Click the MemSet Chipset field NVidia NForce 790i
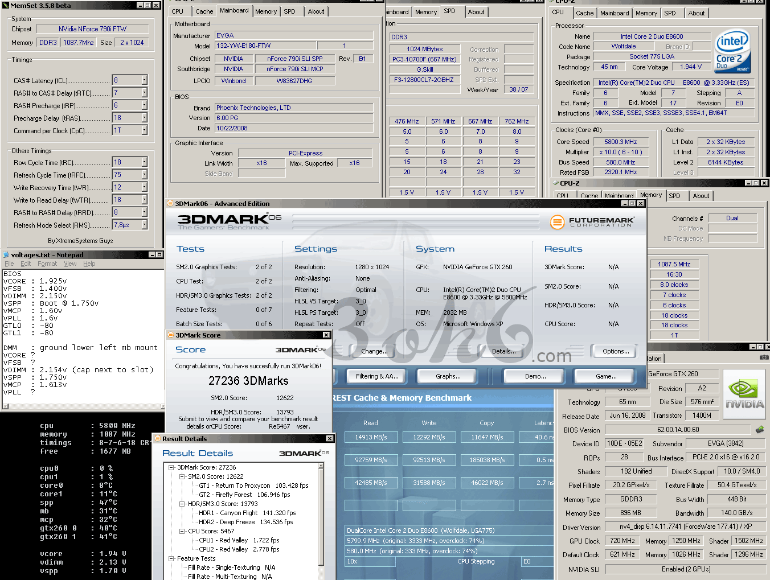This screenshot has width=770, height=580. (92, 28)
